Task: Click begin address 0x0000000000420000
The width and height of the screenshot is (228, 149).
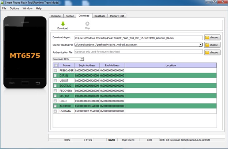Action: (x=87, y=81)
